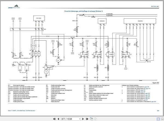
Task: Click the EC6-CN2 connector box in the schematic
Action: 102,21
